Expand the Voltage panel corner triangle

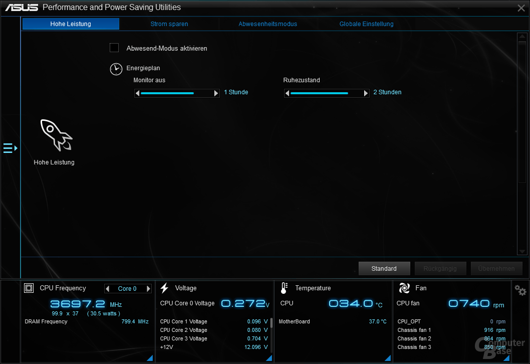pyautogui.click(x=269, y=358)
